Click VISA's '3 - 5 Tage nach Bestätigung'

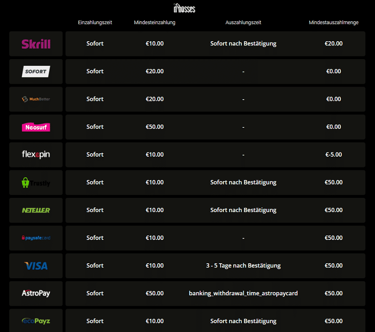243,265
